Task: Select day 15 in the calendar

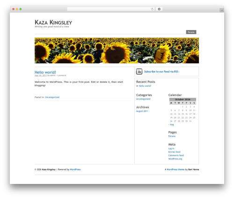Action: (183, 114)
